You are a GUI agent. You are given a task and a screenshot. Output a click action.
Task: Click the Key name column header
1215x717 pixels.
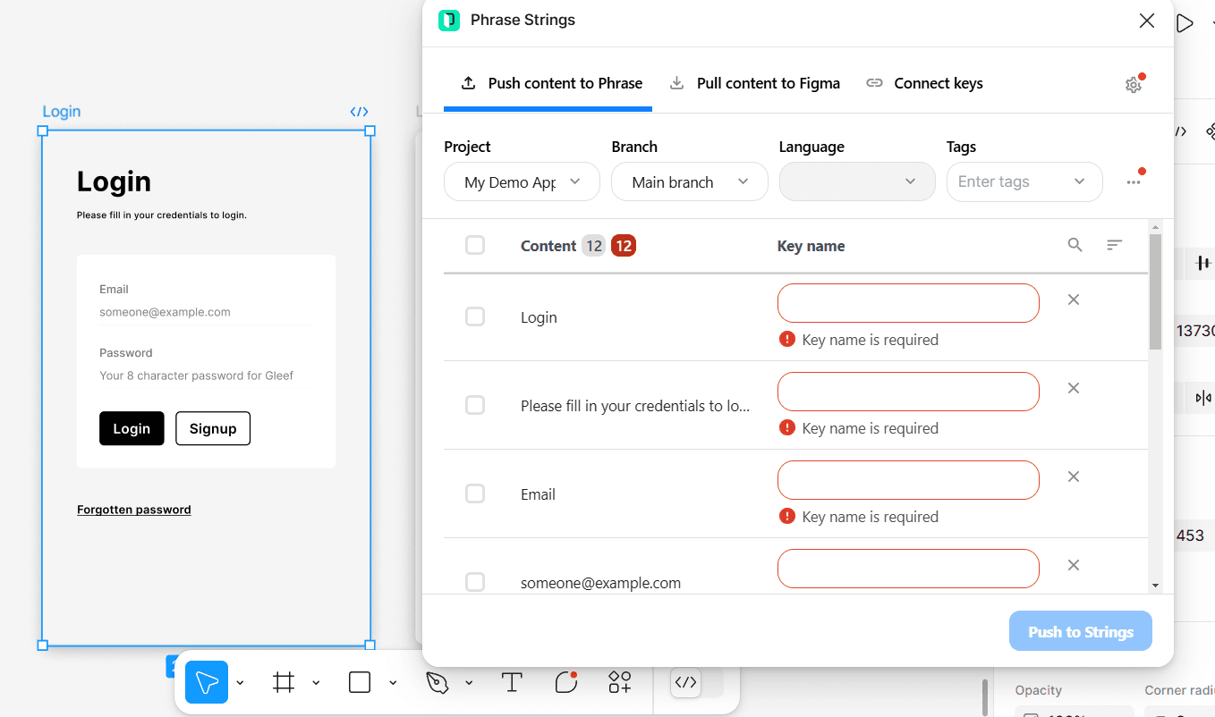[x=811, y=246]
